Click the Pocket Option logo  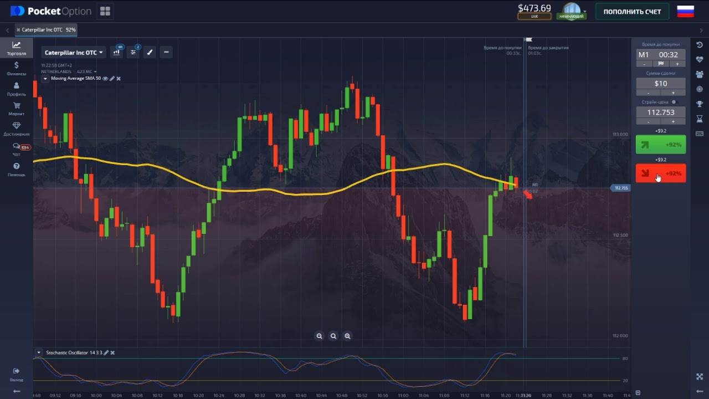(50, 11)
